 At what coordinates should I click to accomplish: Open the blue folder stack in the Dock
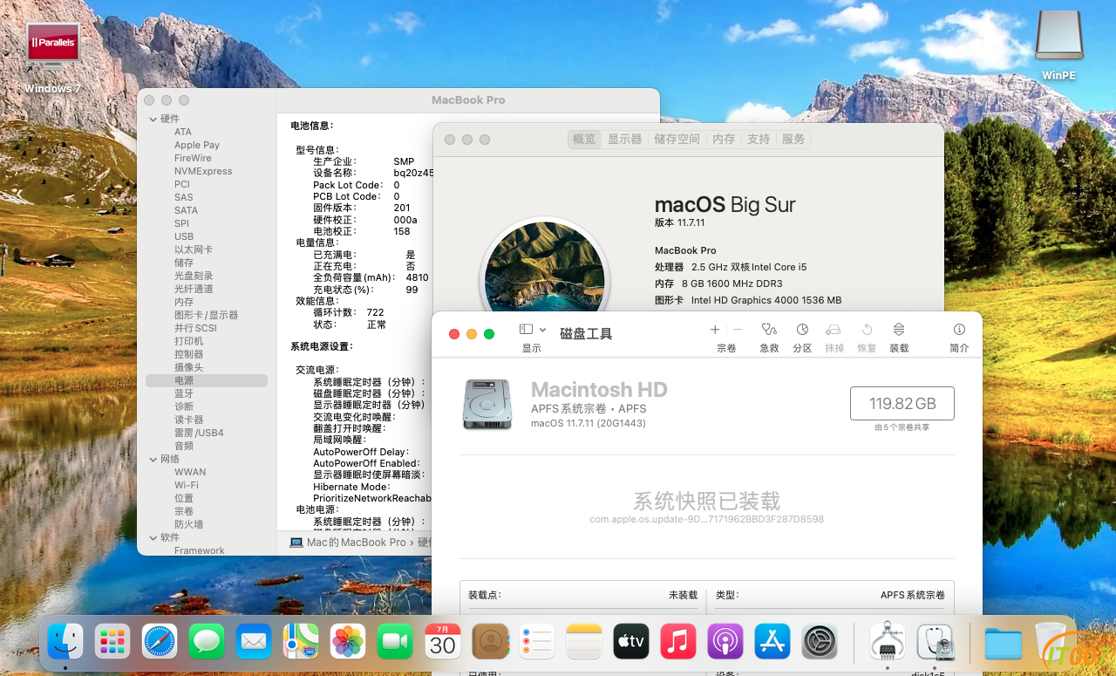(x=1003, y=643)
